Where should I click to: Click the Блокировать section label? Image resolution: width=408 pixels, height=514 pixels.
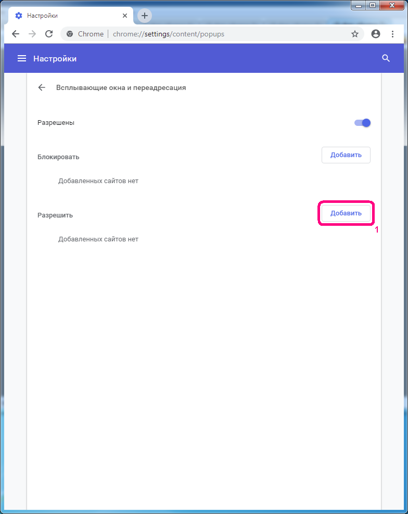(x=58, y=157)
